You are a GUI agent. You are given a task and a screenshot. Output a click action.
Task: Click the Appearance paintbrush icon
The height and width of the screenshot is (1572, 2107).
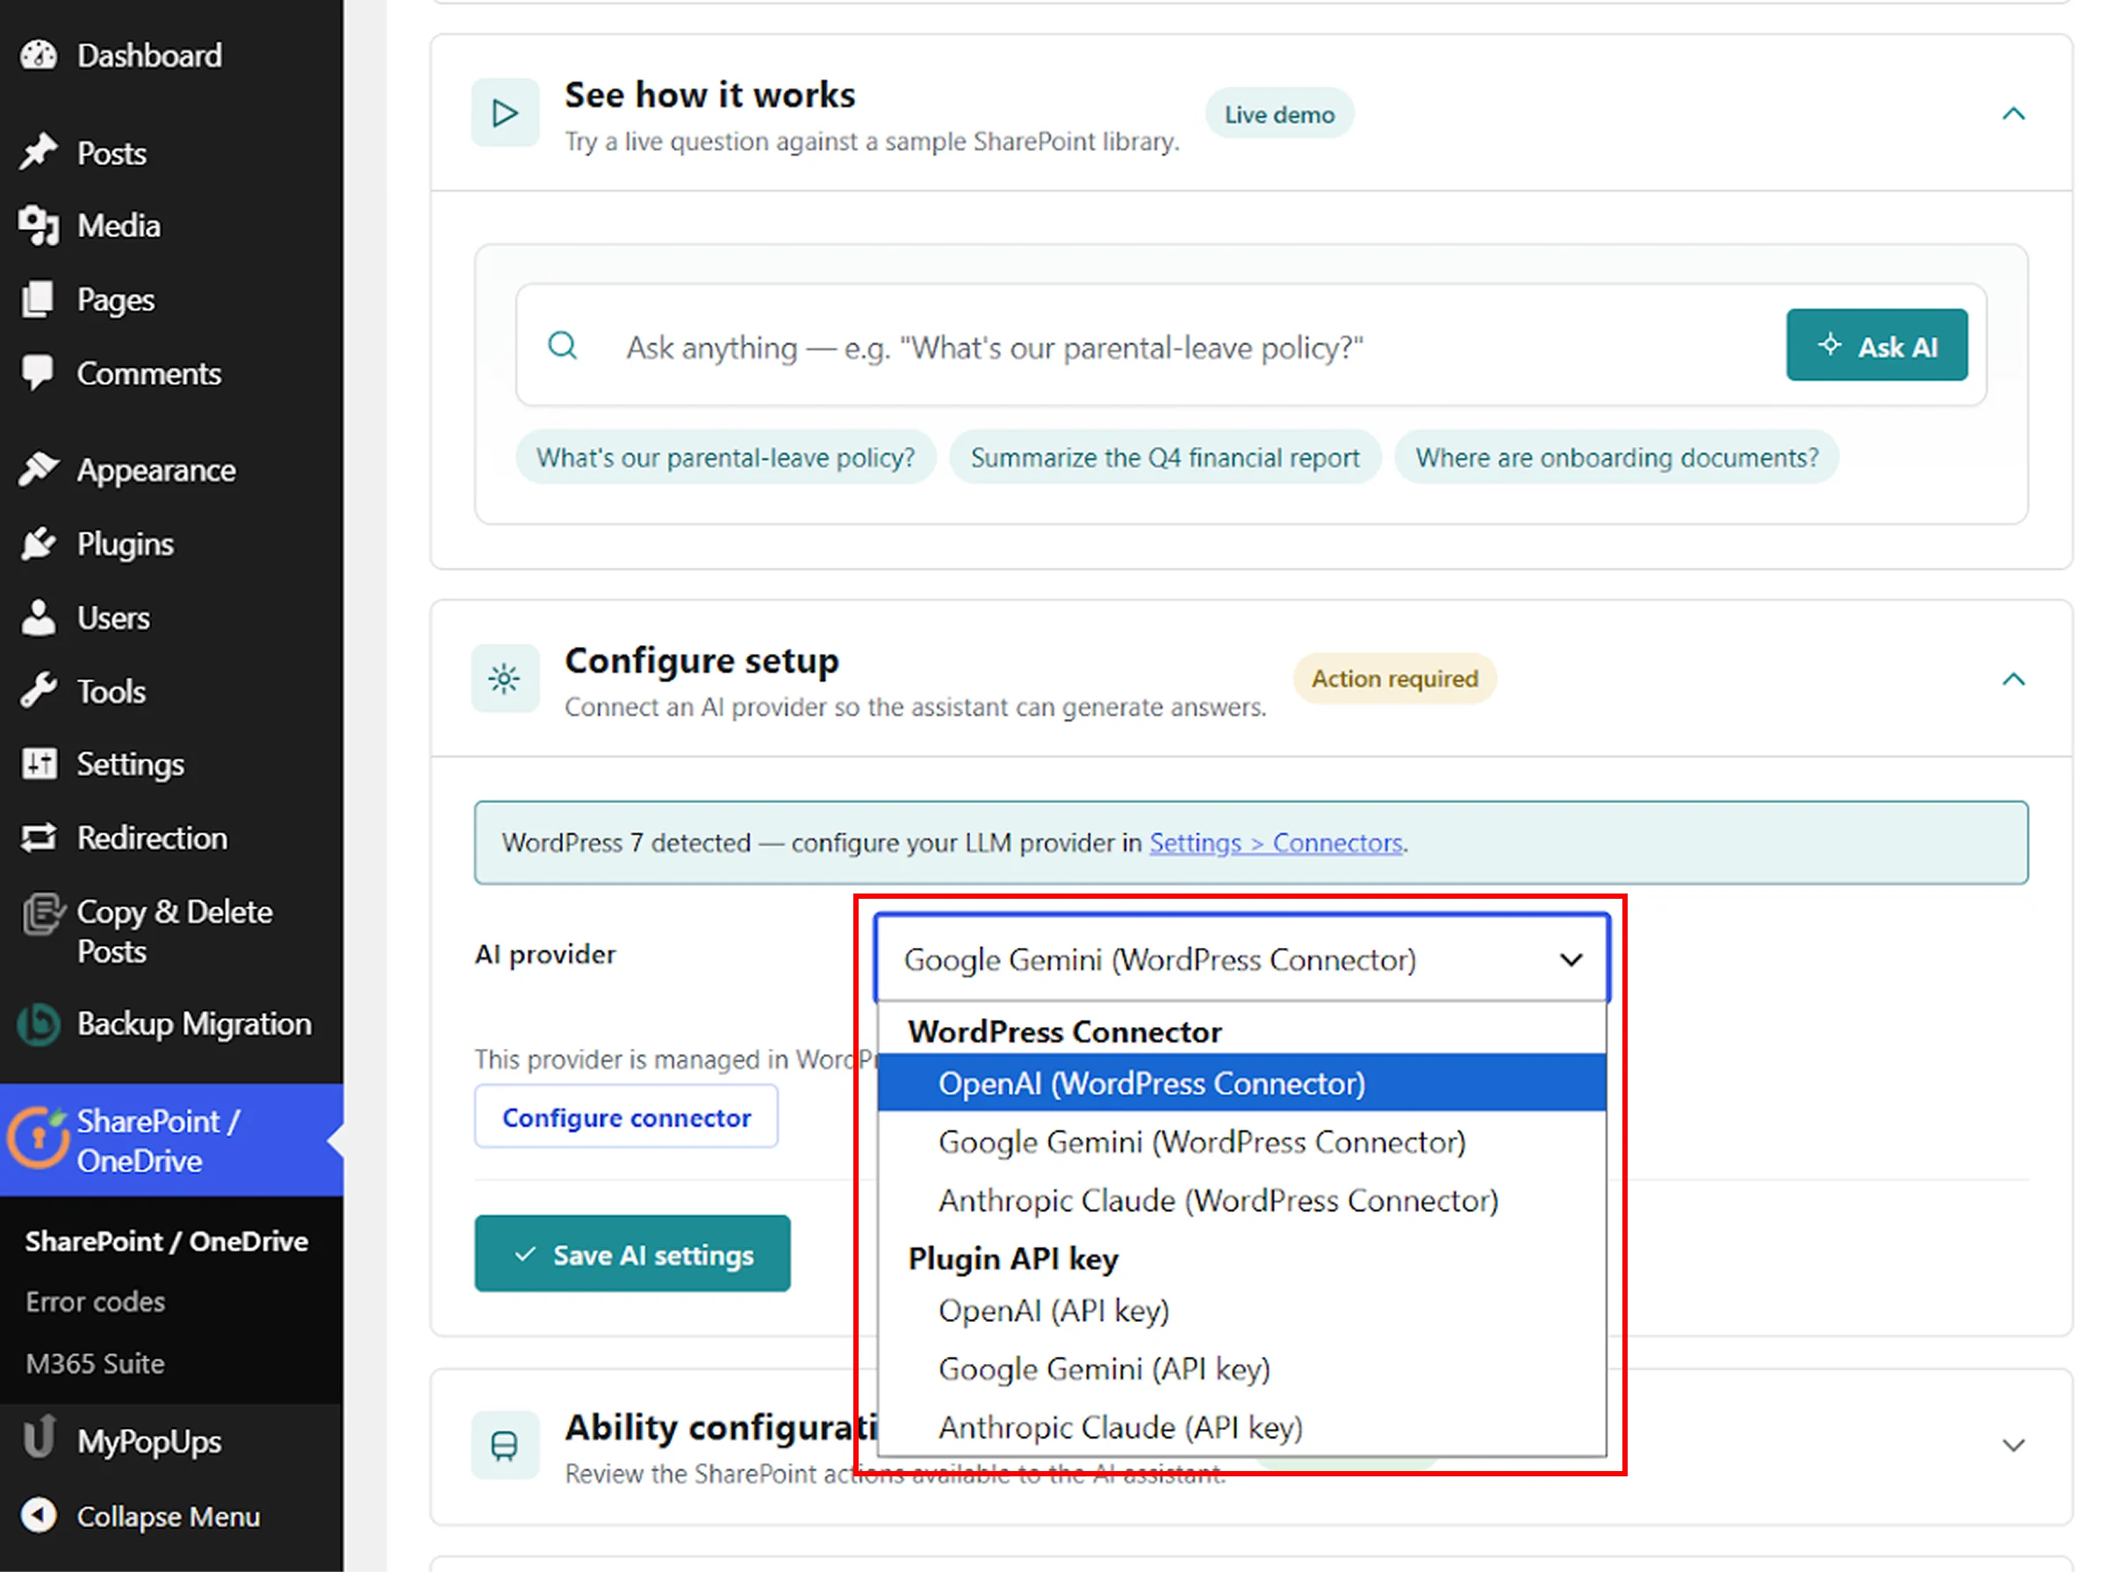coord(39,469)
